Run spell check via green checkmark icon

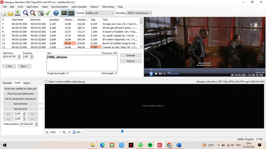(x=48, y=13)
